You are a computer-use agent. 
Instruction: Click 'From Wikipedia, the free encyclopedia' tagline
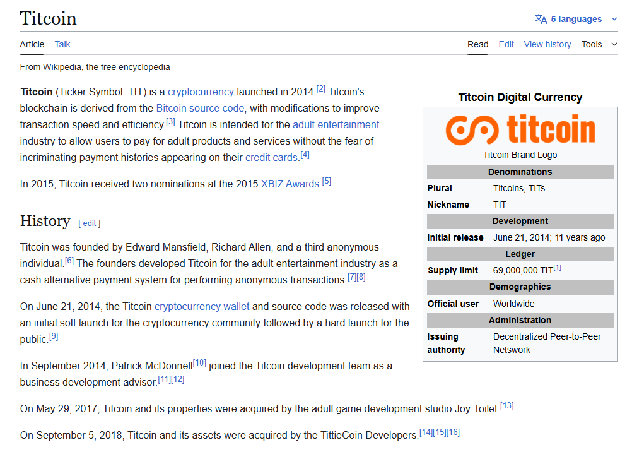(95, 67)
